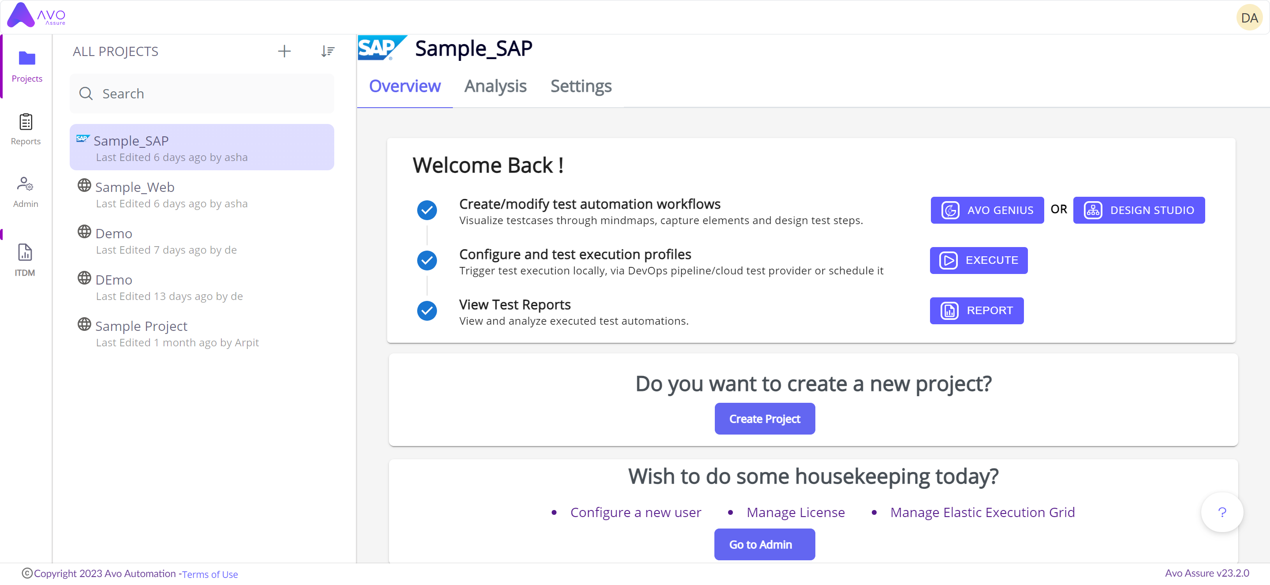Switch to the Analysis tab
Image resolution: width=1270 pixels, height=585 pixels.
(496, 86)
